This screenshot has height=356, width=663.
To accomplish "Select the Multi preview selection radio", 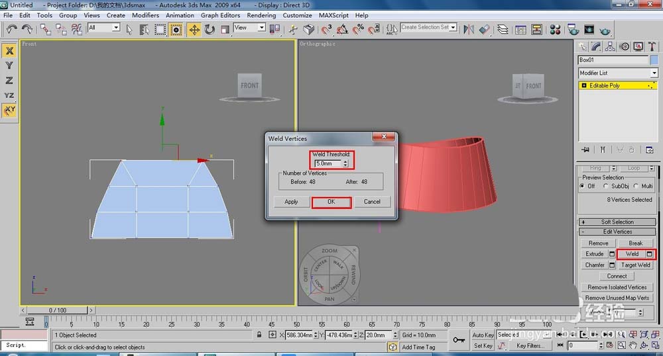I will (636, 186).
